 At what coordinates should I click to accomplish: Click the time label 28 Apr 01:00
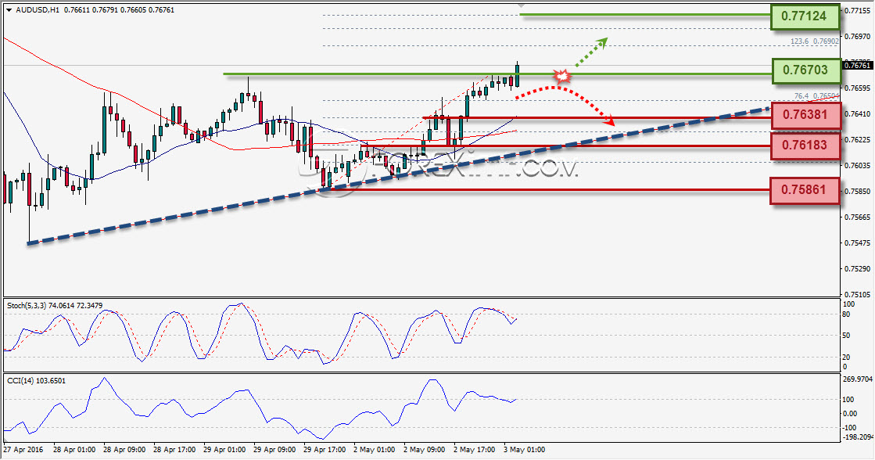[x=74, y=449]
